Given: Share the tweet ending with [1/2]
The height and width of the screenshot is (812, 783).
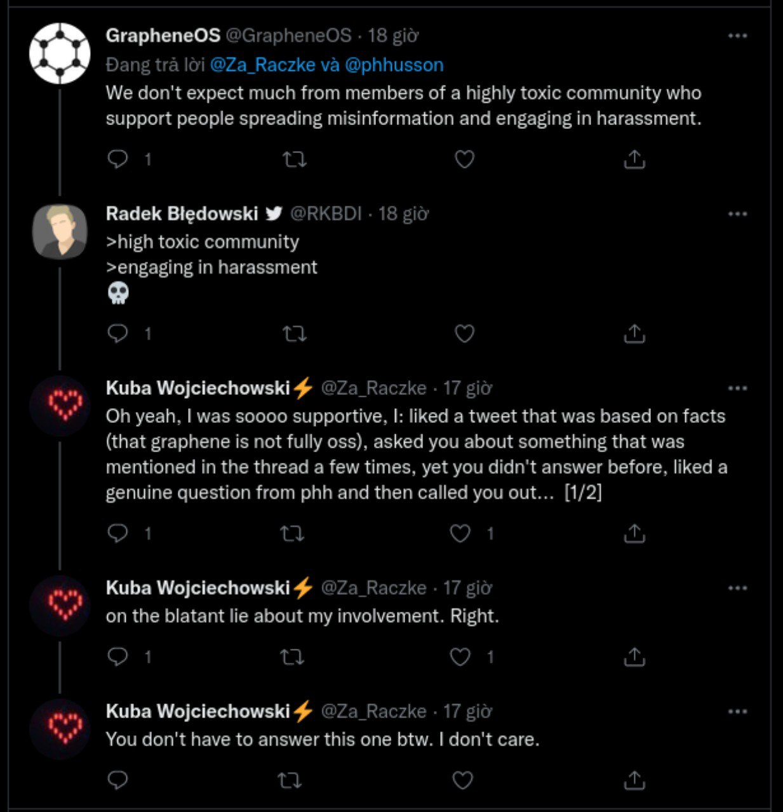Looking at the screenshot, I should click(634, 533).
